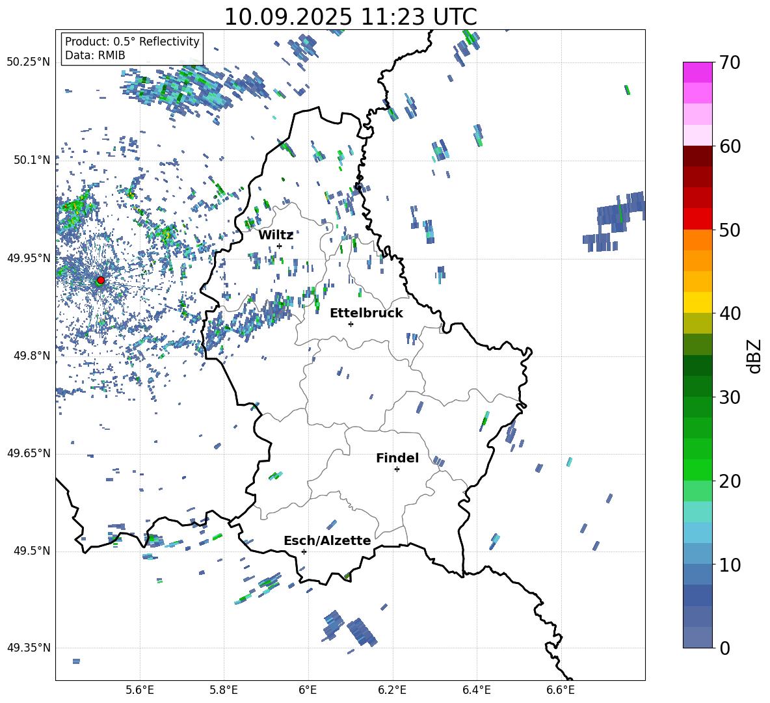Select the Wiltz city label
The width and height of the screenshot is (770, 703).
point(276,235)
